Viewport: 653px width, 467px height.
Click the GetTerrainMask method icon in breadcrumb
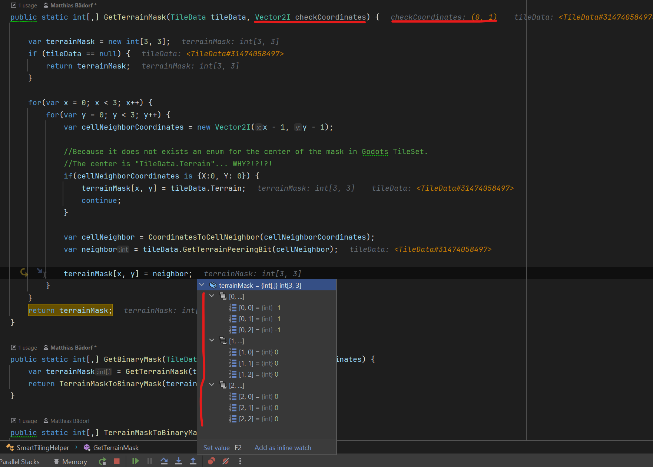[x=87, y=447]
